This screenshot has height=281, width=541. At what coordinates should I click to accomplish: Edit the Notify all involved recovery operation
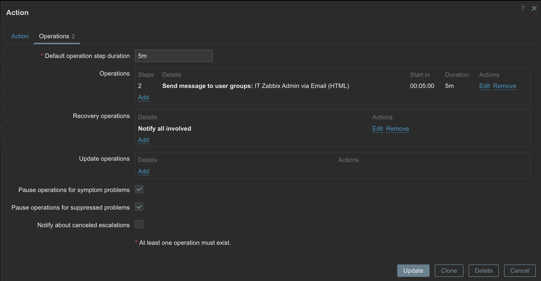coord(377,129)
